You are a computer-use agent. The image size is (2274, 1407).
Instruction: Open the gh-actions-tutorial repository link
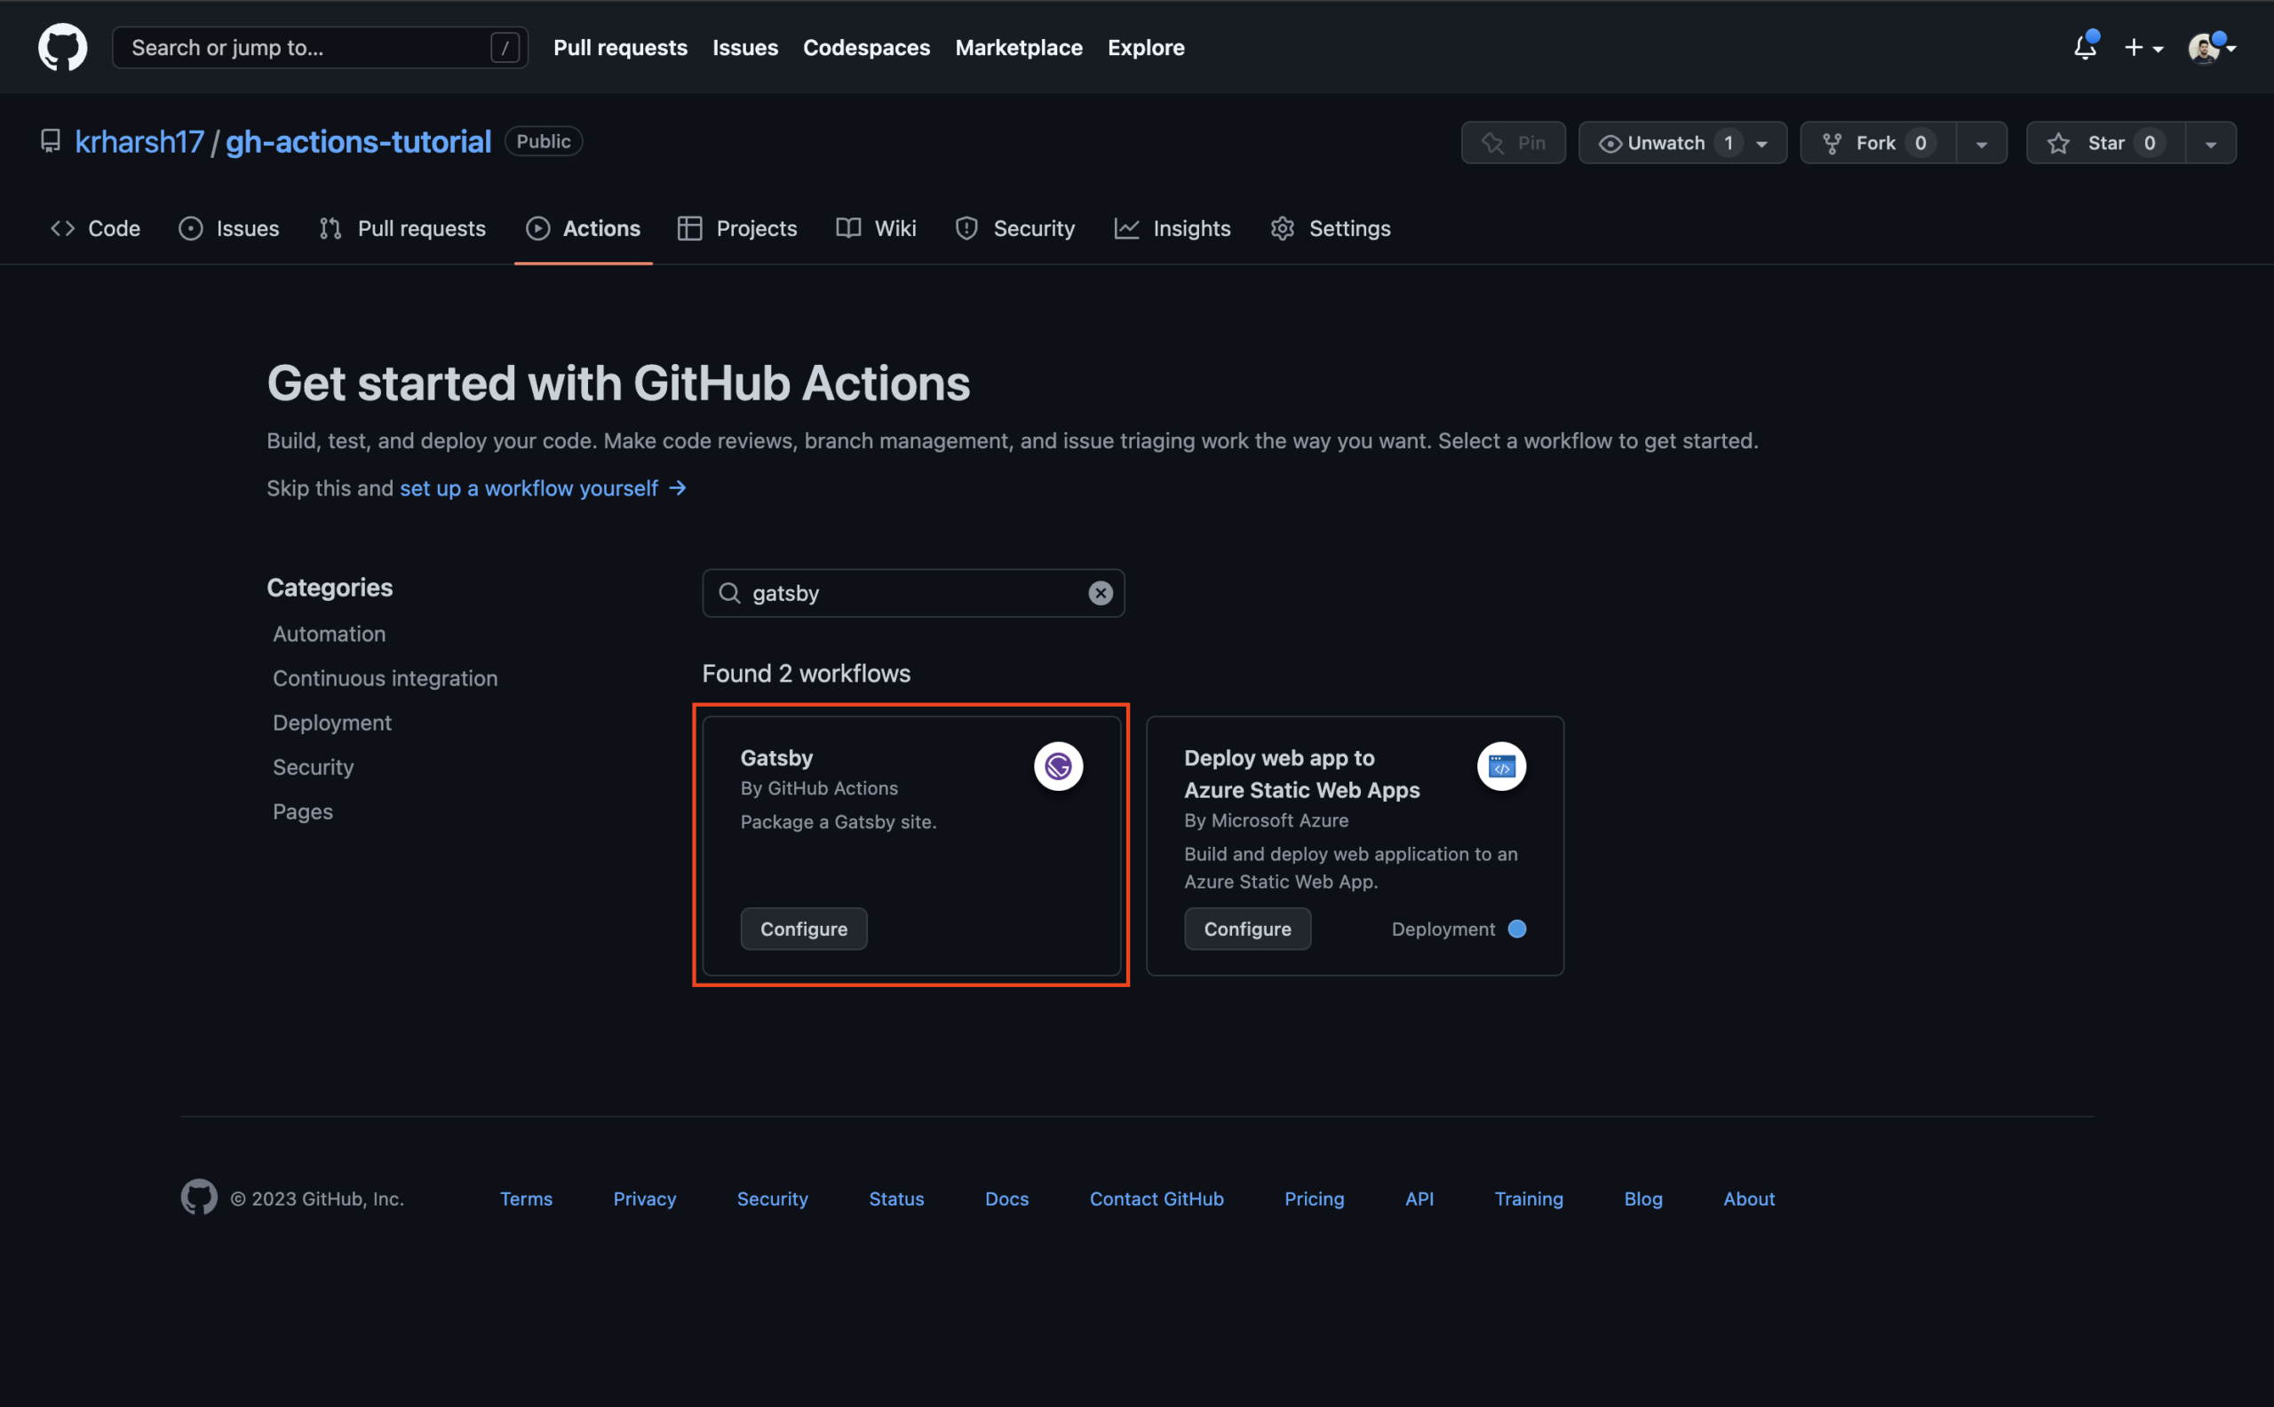(358, 141)
